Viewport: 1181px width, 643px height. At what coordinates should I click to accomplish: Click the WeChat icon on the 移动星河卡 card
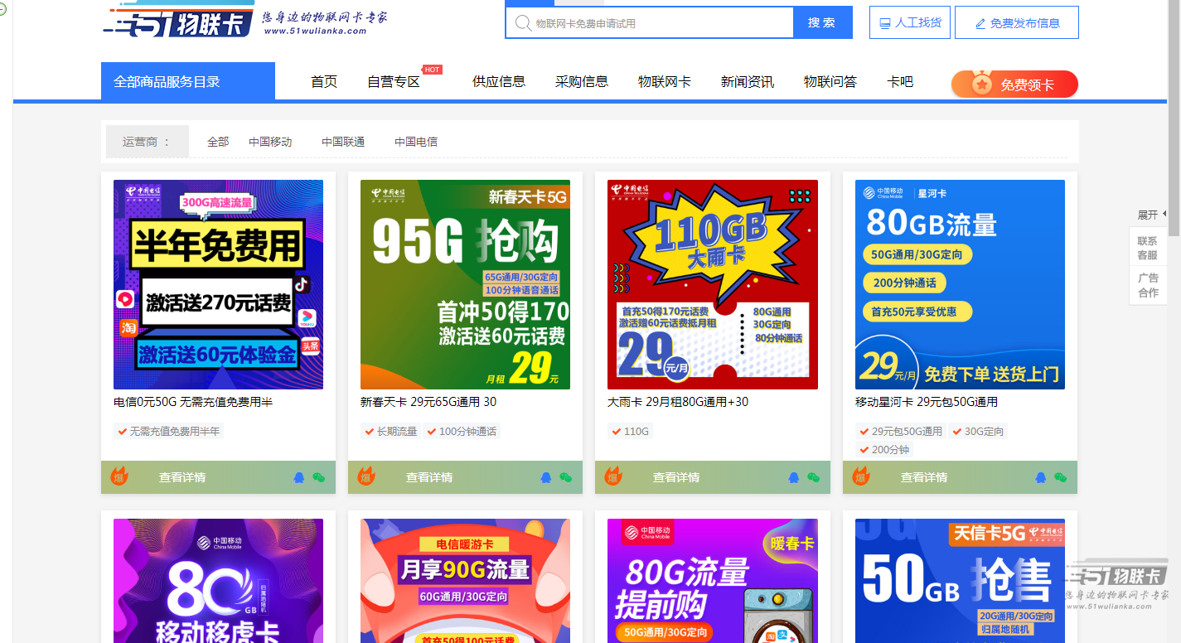[x=1061, y=477]
